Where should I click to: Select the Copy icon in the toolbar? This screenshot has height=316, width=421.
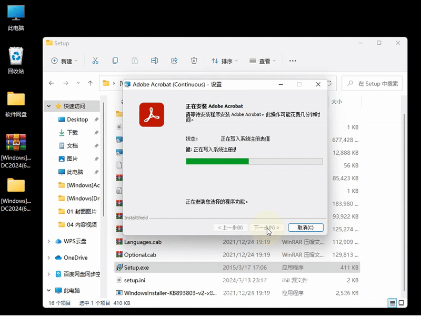114,61
